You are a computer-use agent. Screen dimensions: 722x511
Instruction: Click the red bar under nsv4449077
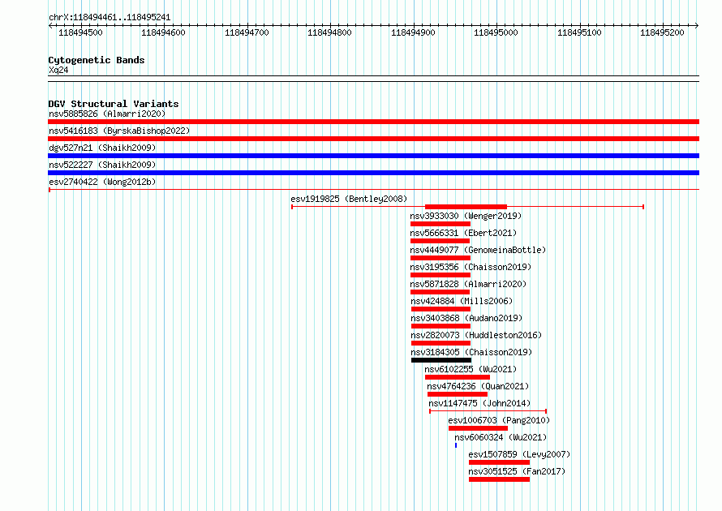coord(441,258)
